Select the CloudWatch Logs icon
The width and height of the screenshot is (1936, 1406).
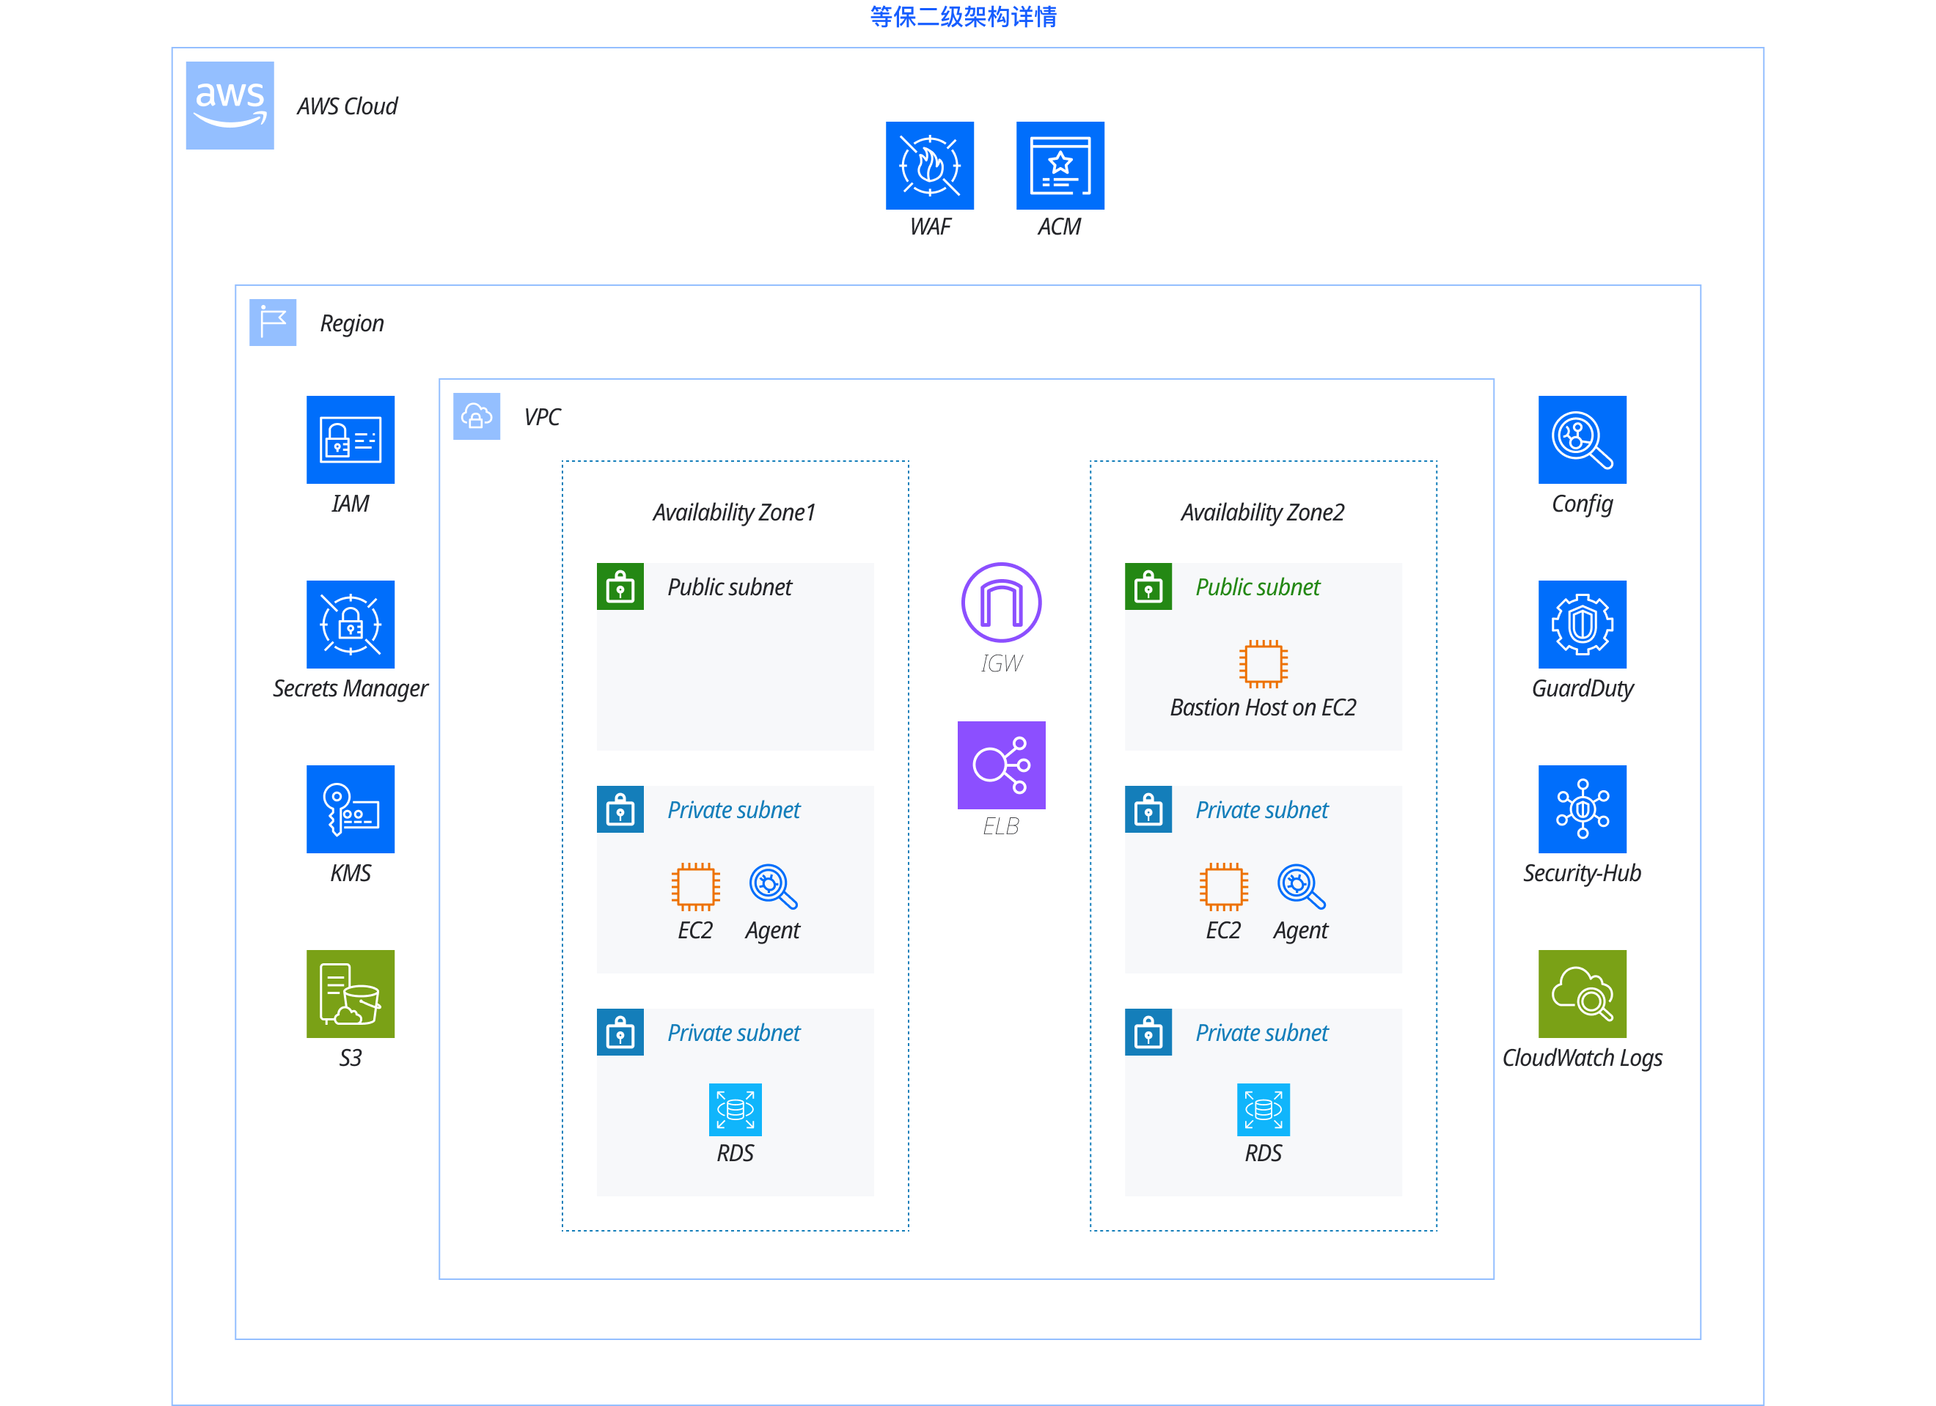(x=1582, y=994)
